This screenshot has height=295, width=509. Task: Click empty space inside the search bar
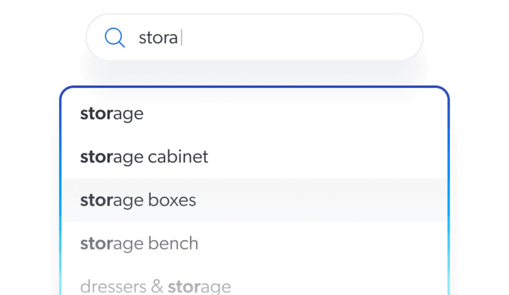click(x=300, y=38)
